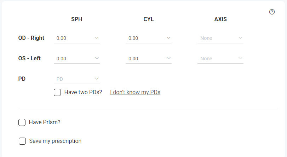The width and height of the screenshot is (287, 157).
Task: Select the OD Right AXIS None field
Action: coord(220,38)
